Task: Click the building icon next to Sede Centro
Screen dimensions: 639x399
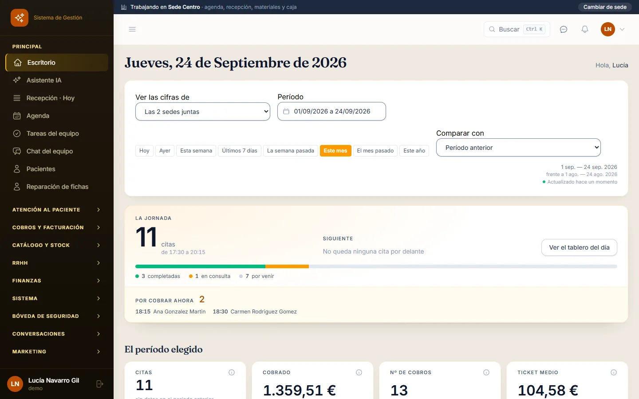Action: (x=124, y=7)
